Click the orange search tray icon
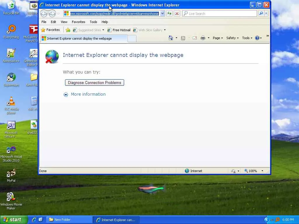 click(277, 220)
